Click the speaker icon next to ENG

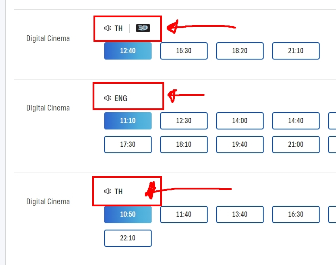click(108, 98)
